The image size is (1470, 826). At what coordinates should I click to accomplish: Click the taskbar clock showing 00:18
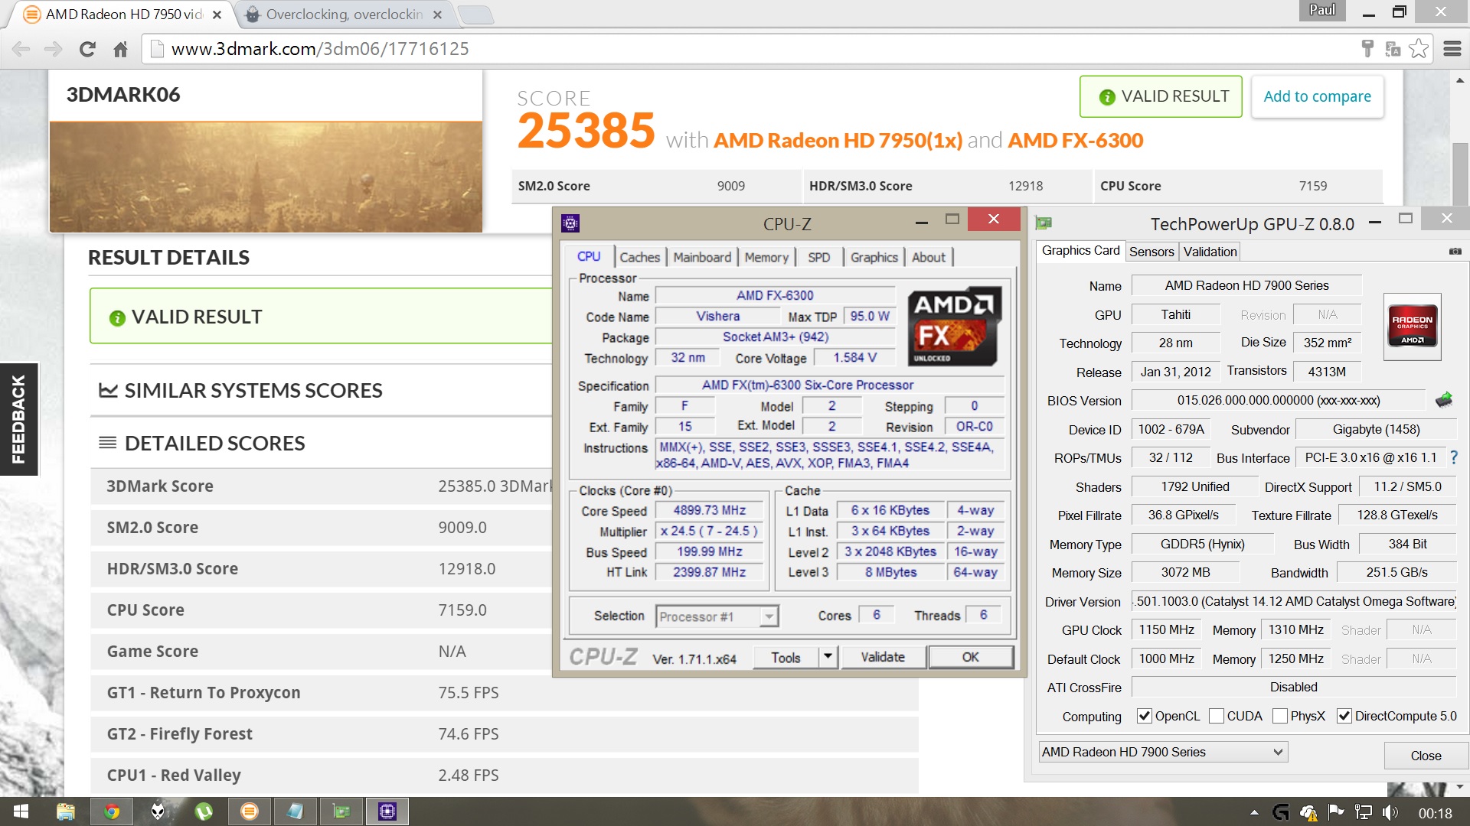click(x=1435, y=813)
